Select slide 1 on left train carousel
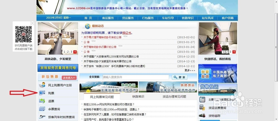278x121 pixels. tap(64, 52)
